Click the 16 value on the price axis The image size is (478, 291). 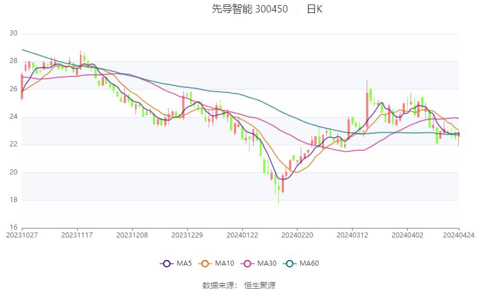[13, 227]
